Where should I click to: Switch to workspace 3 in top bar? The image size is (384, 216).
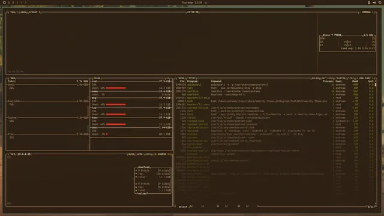pos(17,2)
